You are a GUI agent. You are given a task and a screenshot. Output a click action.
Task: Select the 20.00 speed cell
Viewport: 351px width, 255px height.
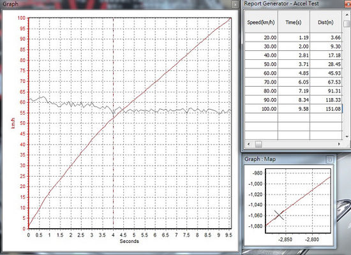click(x=261, y=38)
